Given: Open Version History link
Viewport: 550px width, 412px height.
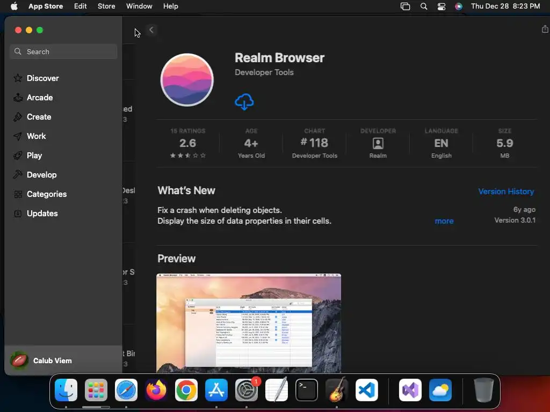Looking at the screenshot, I should [x=506, y=192].
